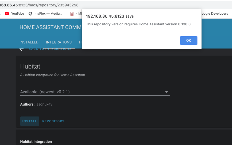
Task: Click the Hubitat Integration heading
Action: point(36,142)
